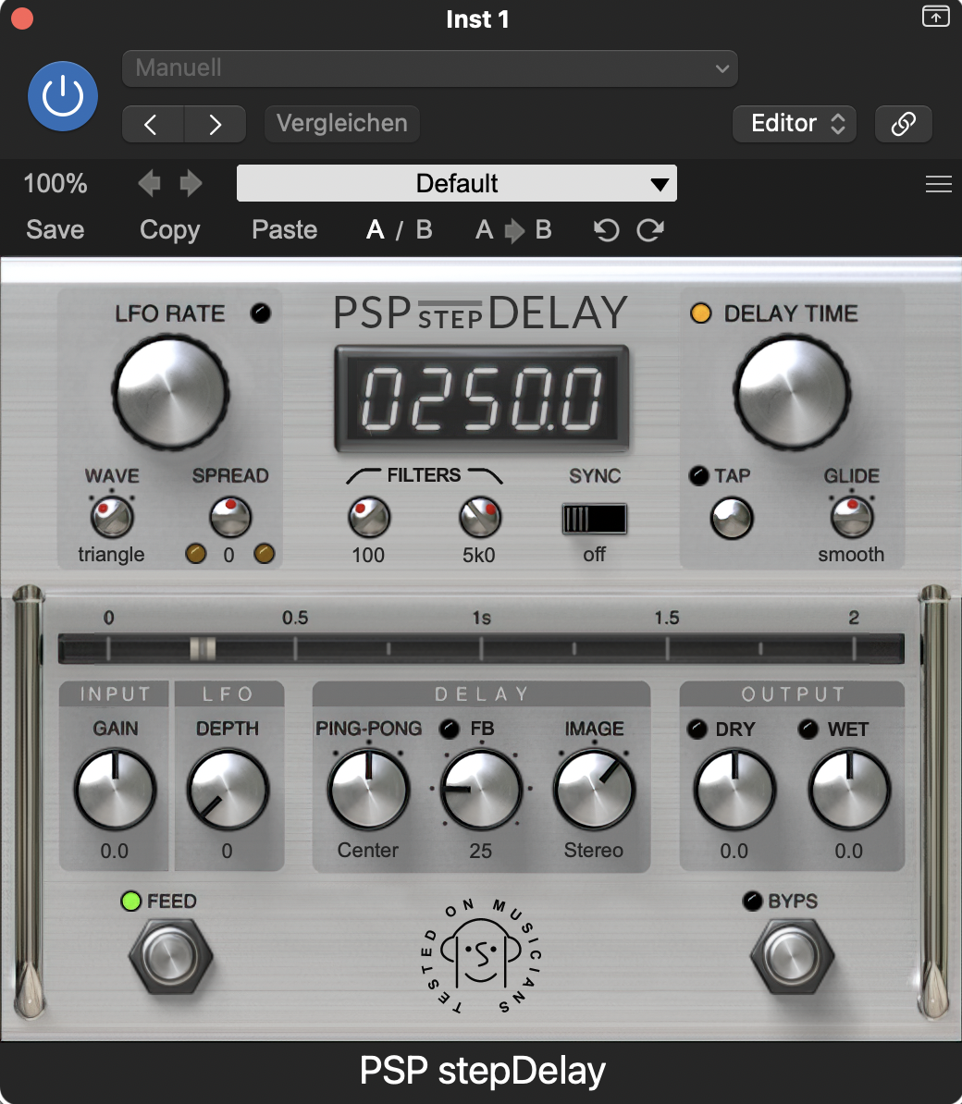Click the delay time ruler slider handle

[203, 648]
